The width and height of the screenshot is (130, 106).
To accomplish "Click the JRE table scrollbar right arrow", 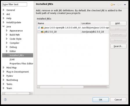I will [108, 87].
